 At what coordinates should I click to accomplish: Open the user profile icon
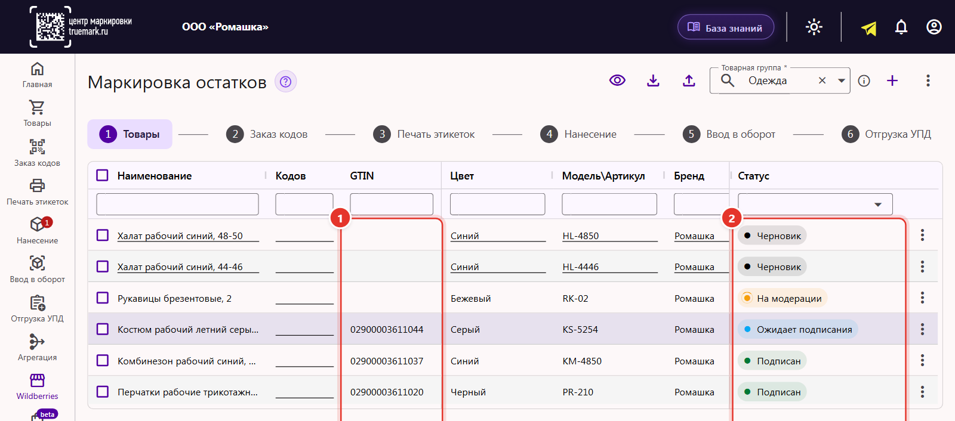pyautogui.click(x=934, y=27)
